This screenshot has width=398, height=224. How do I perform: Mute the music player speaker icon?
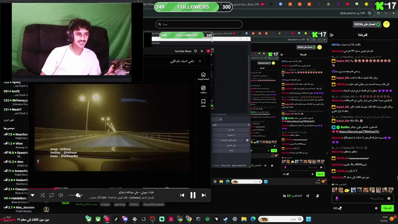61,195
